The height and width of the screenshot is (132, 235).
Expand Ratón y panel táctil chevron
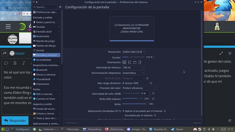click(59, 22)
